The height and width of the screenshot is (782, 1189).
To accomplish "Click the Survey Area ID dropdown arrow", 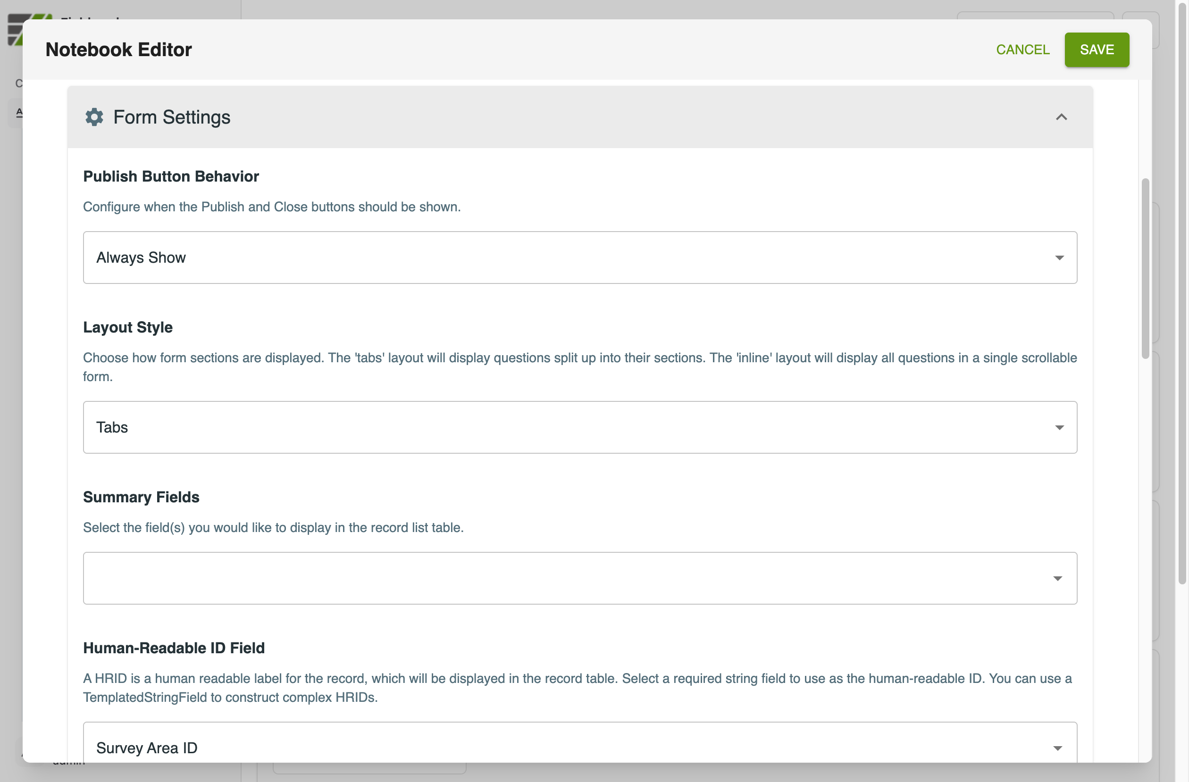I will coord(1058,748).
